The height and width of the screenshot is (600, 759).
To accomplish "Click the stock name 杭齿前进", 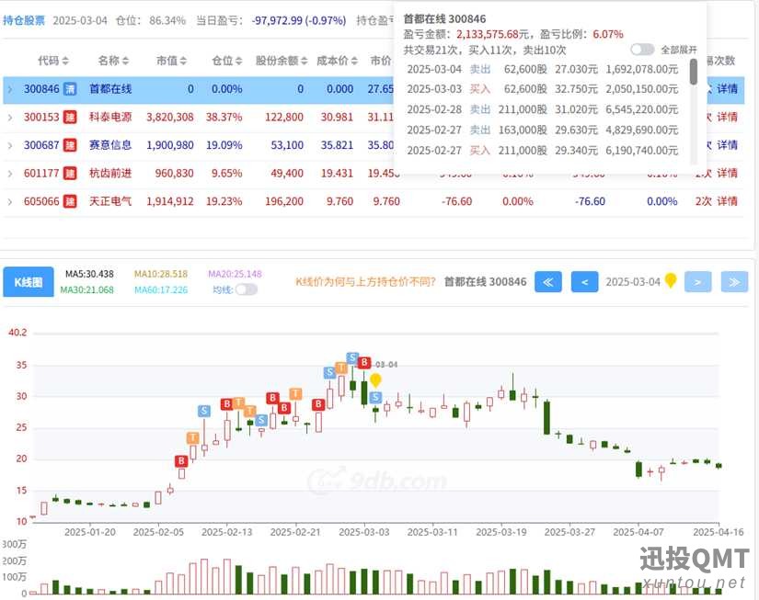I will pyautogui.click(x=110, y=173).
